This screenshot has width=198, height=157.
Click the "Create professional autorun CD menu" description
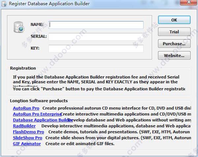[x=117, y=108]
